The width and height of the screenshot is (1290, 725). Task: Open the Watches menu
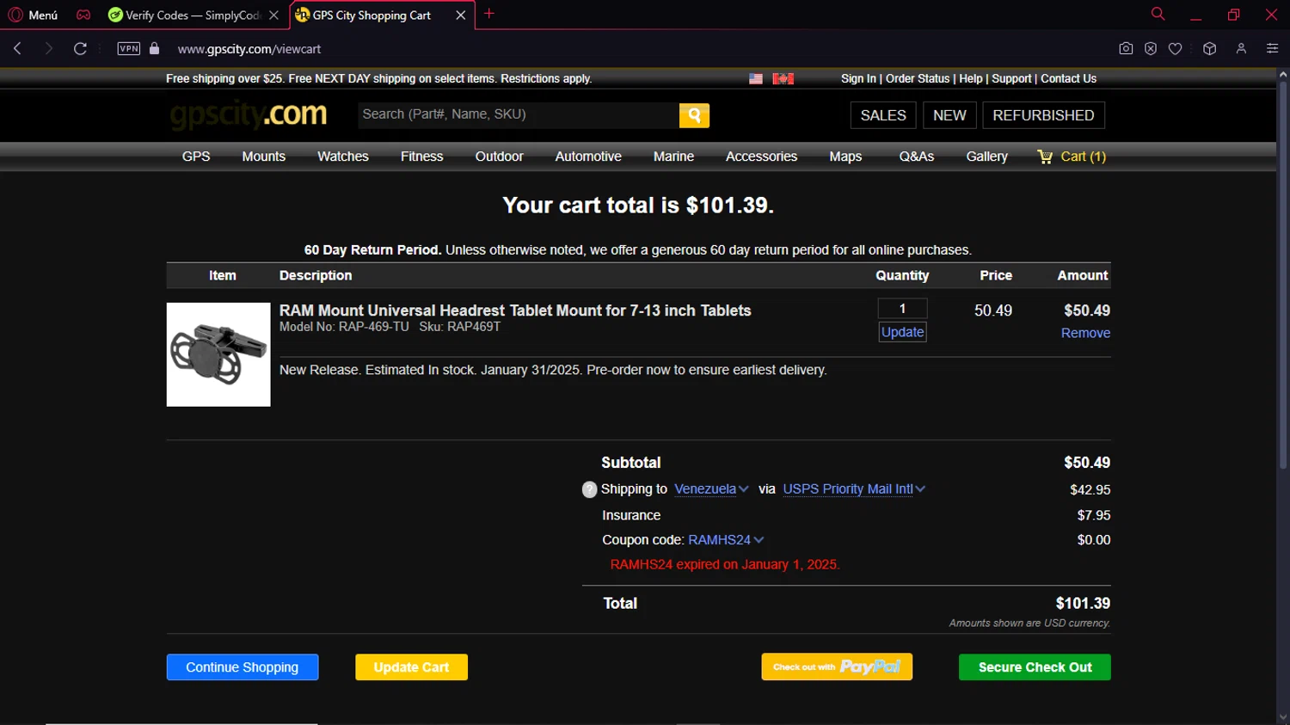point(342,157)
